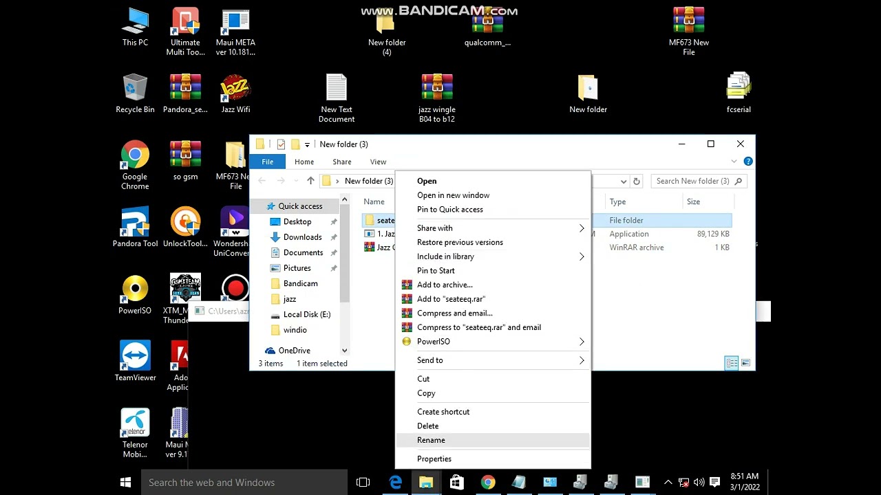Open the UnlockTool desktop shortcut
The width and height of the screenshot is (881, 495).
(x=185, y=228)
